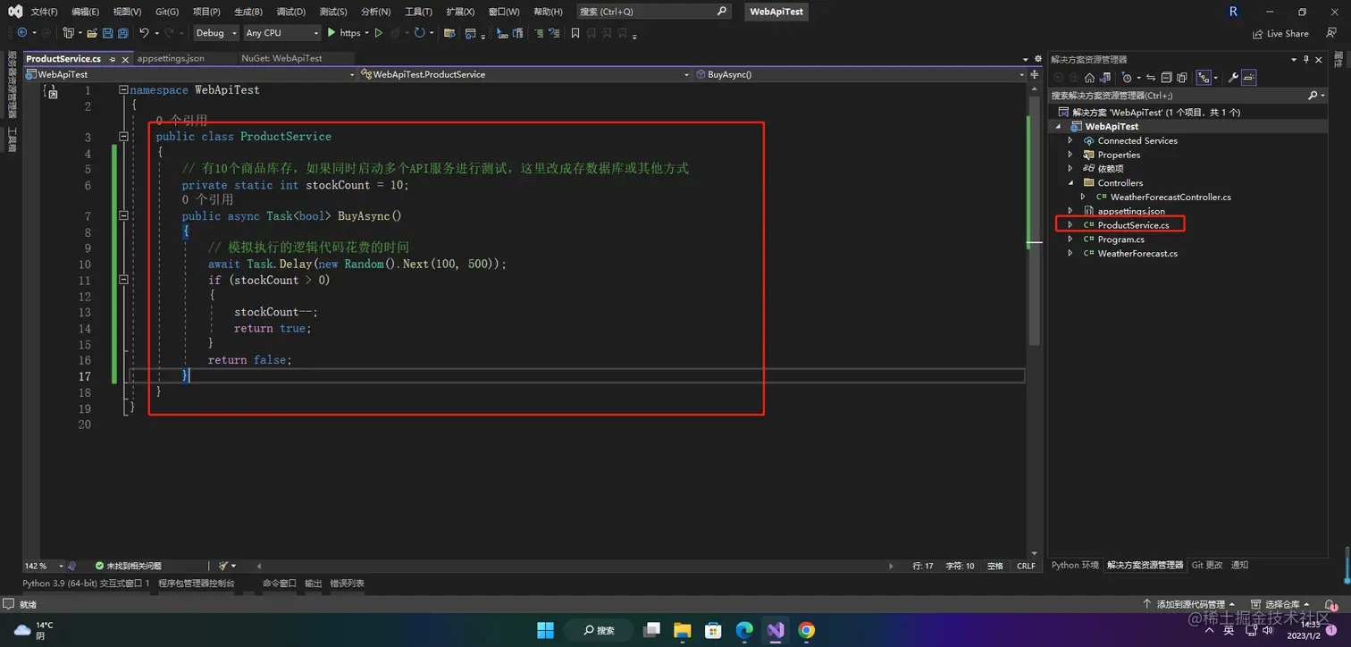Start debugging with green https play button
Image resolution: width=1351 pixels, height=647 pixels.
343,32
